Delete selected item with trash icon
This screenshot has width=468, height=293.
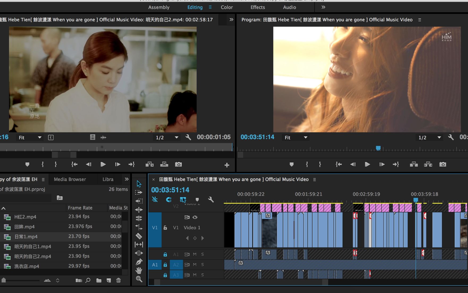[x=119, y=280]
